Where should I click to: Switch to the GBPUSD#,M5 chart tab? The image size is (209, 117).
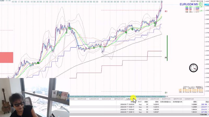tap(143, 99)
